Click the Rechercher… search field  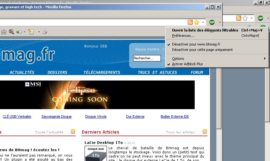pyautogui.click(x=147, y=58)
